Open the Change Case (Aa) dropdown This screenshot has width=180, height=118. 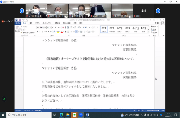59,27
